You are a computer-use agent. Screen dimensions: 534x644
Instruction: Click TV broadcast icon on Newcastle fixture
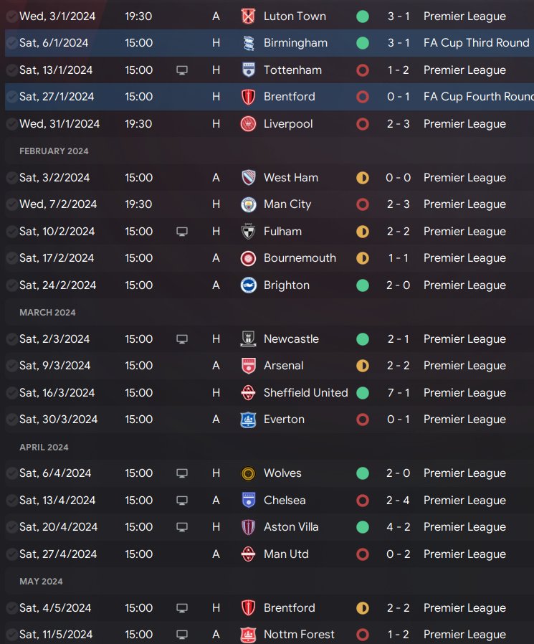tap(182, 339)
